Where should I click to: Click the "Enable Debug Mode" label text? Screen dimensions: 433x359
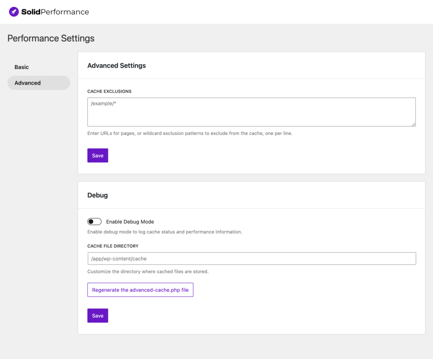coord(130,221)
